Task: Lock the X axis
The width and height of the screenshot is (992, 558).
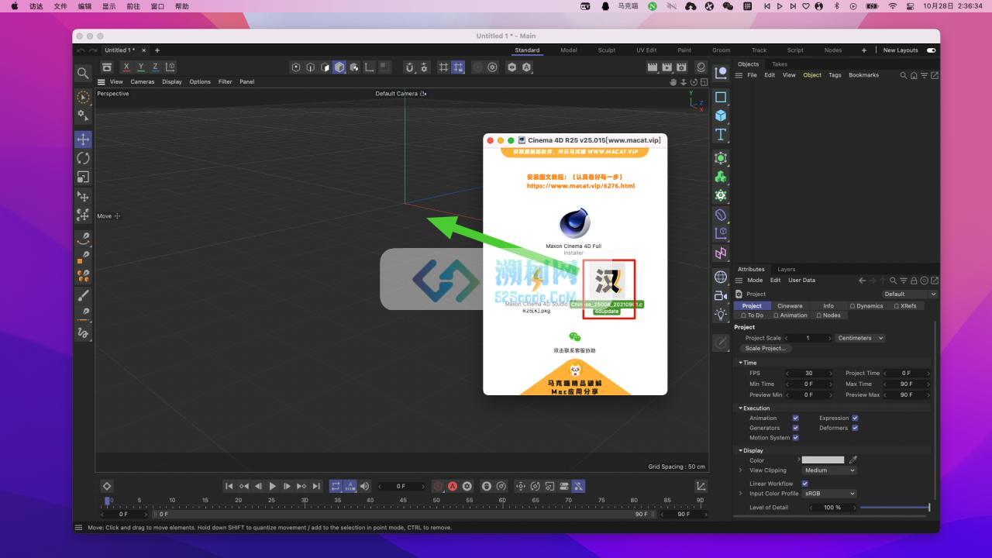Action: 126,67
